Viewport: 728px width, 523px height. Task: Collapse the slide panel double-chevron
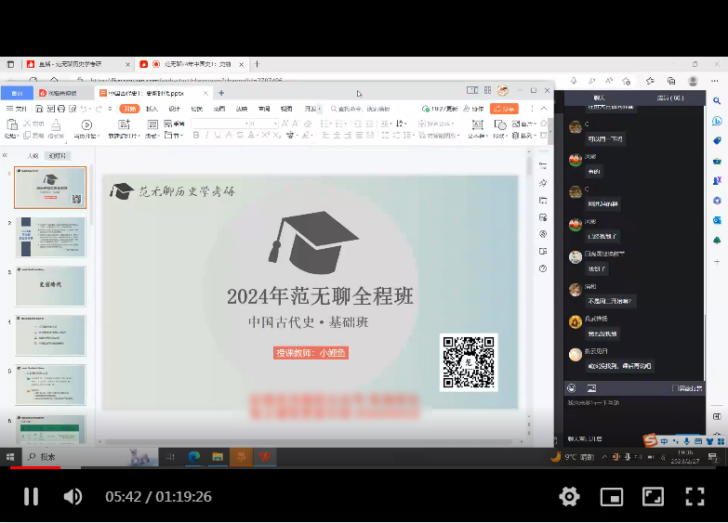pos(5,155)
